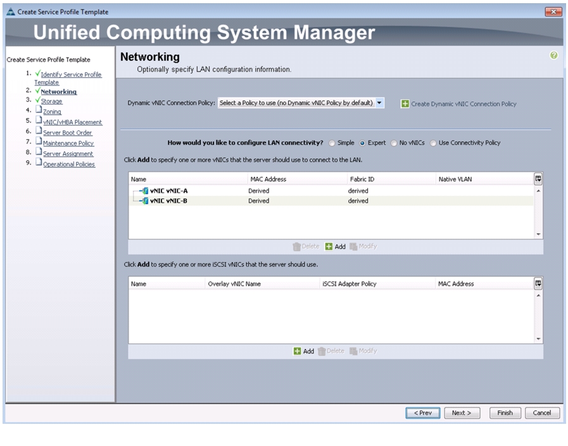Viewport: 568px width, 446px height.
Task: Click the vNIC table column settings icon
Action: click(538, 179)
